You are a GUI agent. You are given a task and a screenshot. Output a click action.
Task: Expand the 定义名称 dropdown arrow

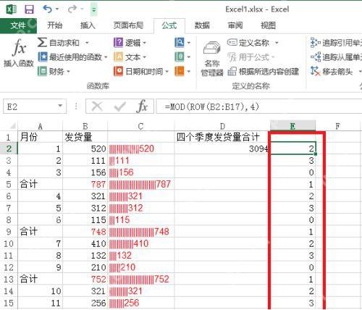pos(277,43)
